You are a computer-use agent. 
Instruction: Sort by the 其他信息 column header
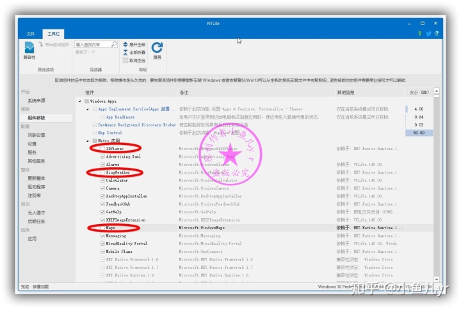click(370, 93)
